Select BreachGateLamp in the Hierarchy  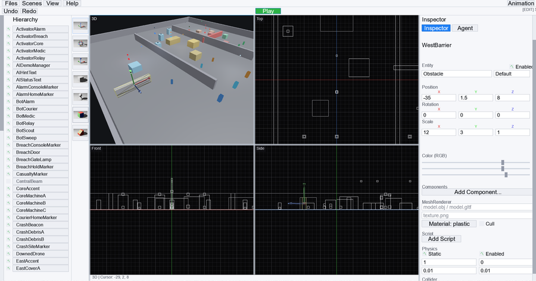tap(40, 160)
